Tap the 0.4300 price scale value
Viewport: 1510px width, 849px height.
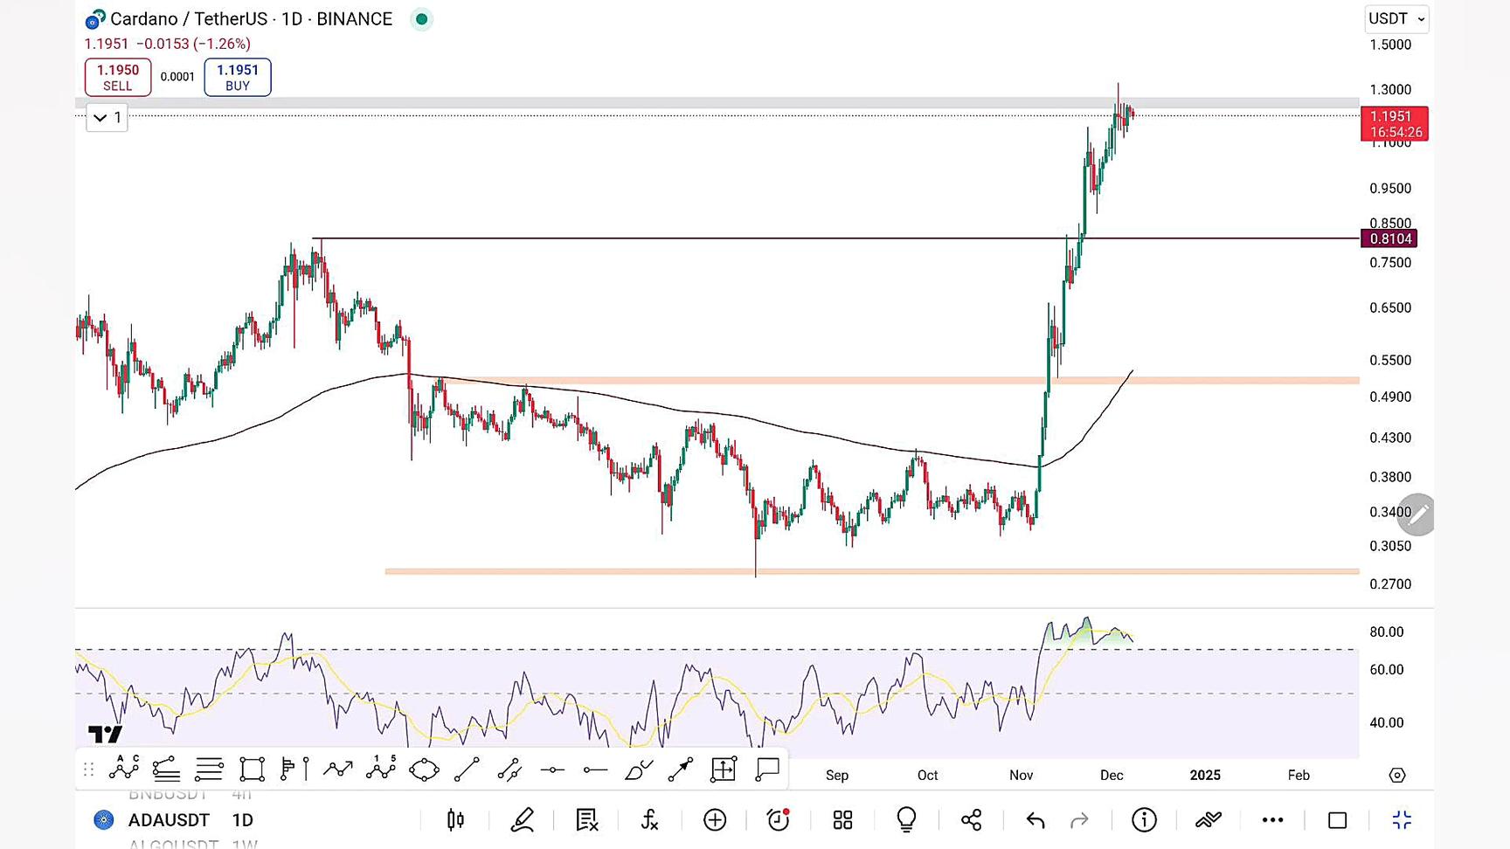coord(1390,438)
